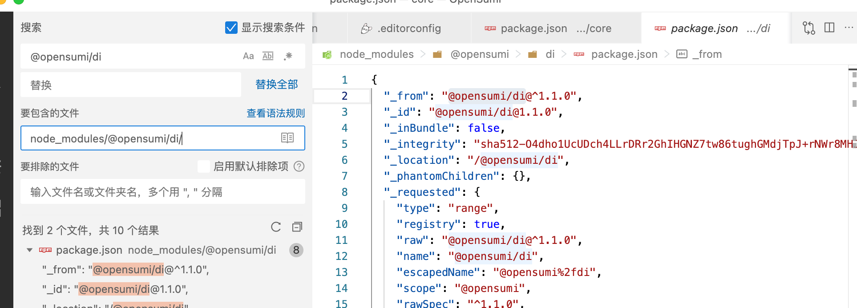Enable the 启用默认排除项 checkbox
The width and height of the screenshot is (857, 308).
[204, 166]
